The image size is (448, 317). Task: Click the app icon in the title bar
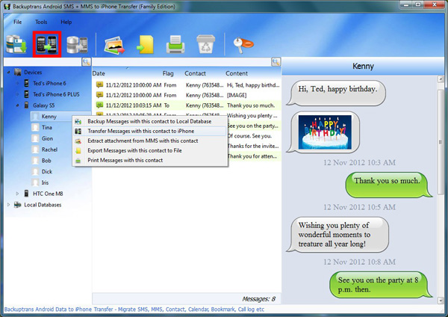click(7, 6)
